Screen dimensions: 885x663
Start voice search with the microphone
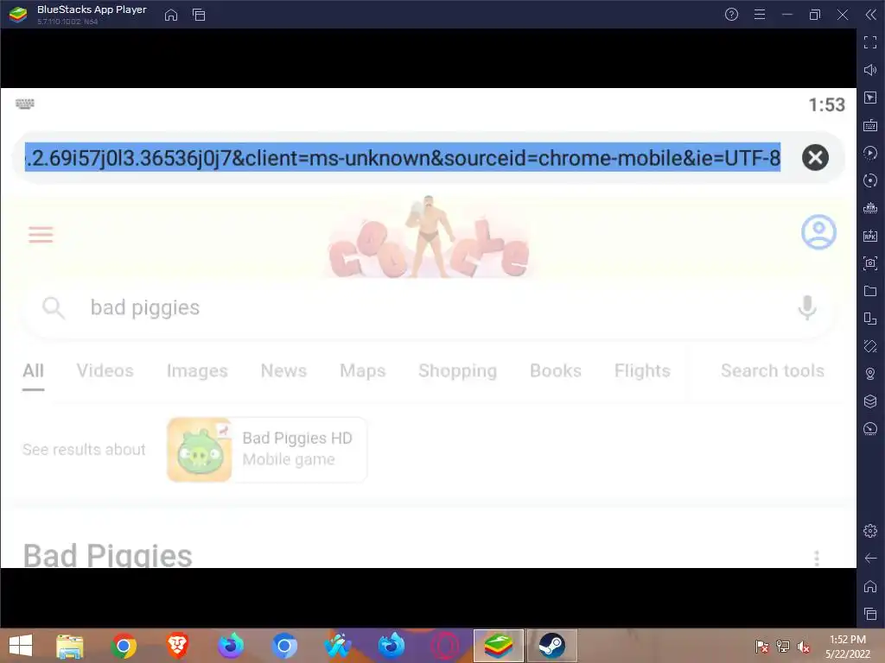click(x=807, y=308)
